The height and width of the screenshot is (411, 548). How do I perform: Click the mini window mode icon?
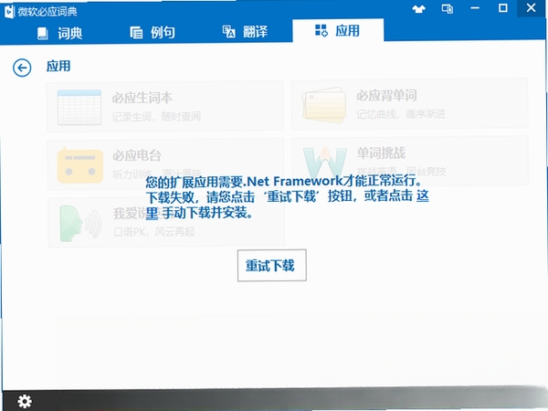pos(447,8)
